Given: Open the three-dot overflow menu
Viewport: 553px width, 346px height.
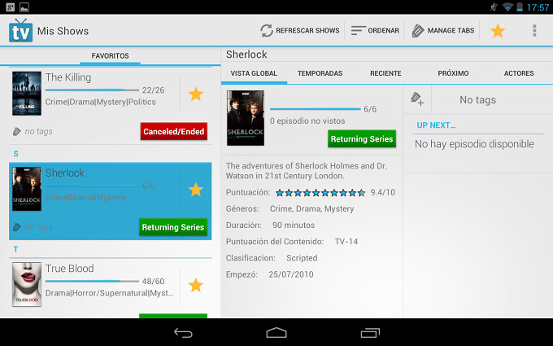Looking at the screenshot, I should [534, 31].
